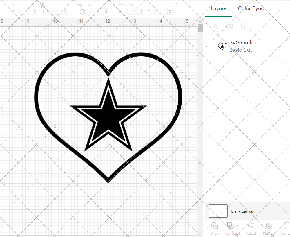Click the Blank Canvas color swatch
The image size is (290, 237).
(218, 211)
